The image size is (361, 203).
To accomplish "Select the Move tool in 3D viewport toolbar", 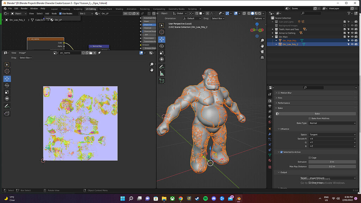I will (161, 39).
